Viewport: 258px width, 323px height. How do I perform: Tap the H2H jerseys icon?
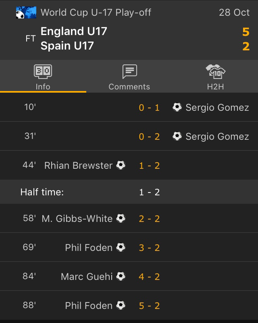215,72
